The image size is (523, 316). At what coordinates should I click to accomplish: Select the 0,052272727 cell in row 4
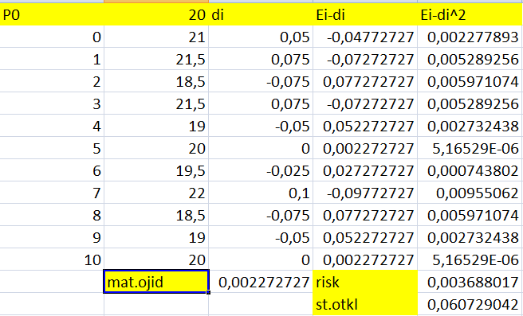[x=365, y=126]
